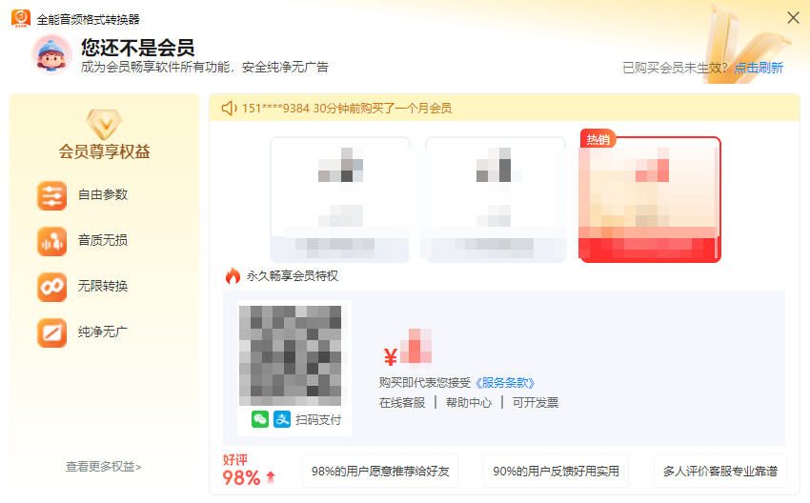Screen dimensions: 810x503
Task: Click 可开发票 invoice link
Action: pyautogui.click(x=536, y=402)
